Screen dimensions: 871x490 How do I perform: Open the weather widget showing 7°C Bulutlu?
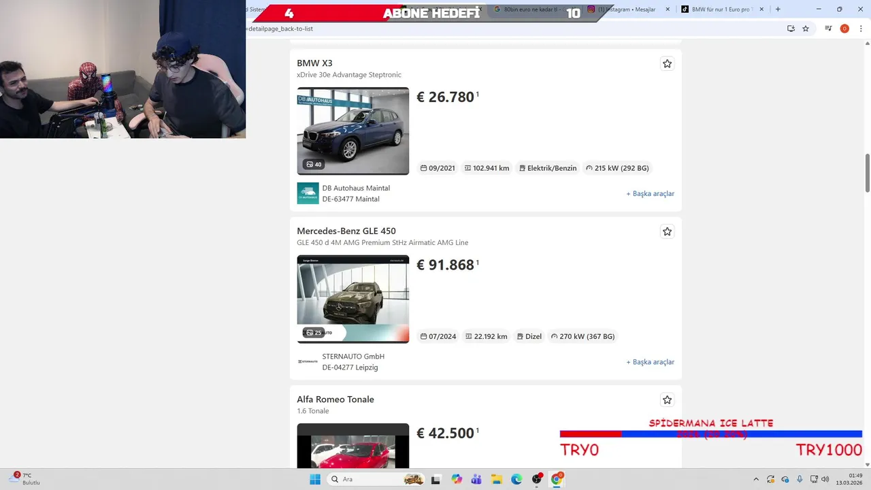[26, 479]
